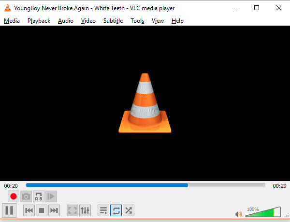Click the VLC cone icon in title bar
This screenshot has height=222, width=290.
(x=8, y=8)
